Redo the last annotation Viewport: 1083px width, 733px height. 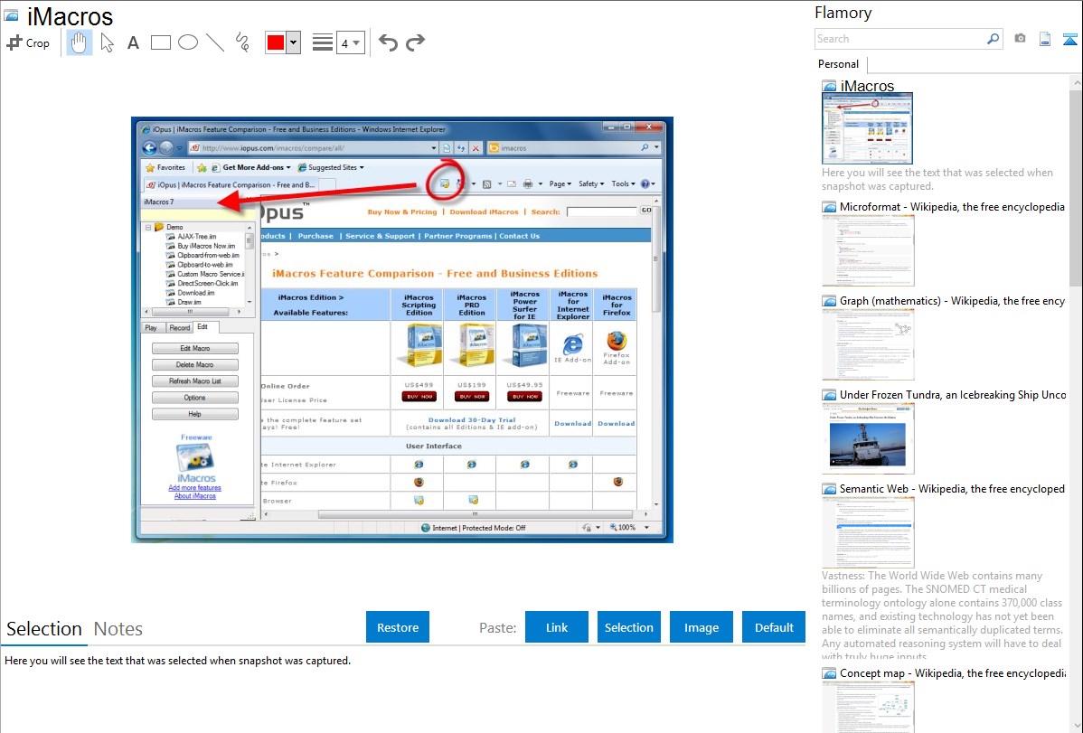tap(415, 42)
